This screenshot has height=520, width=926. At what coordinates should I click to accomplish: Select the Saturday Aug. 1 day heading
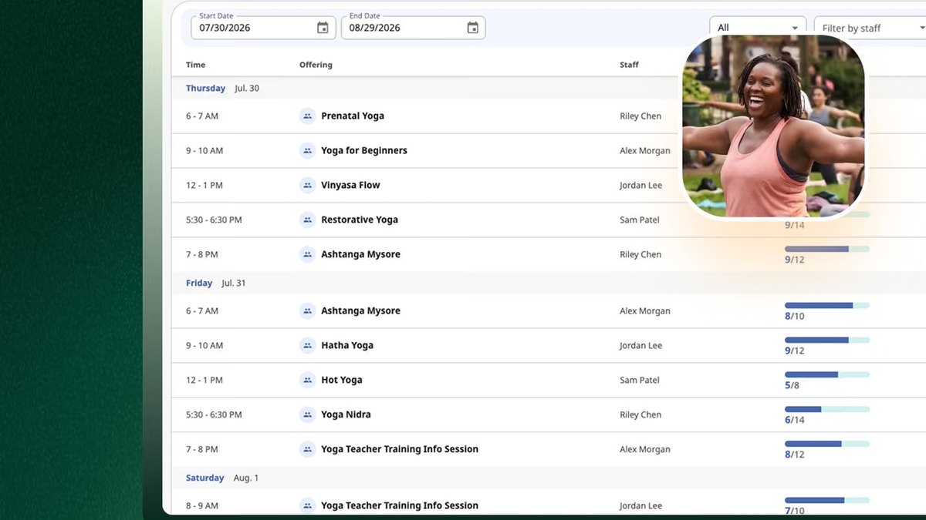222,478
